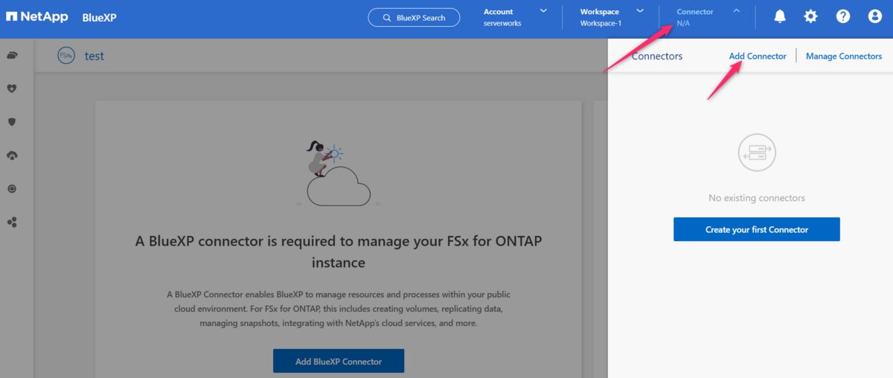The width and height of the screenshot is (893, 378).
Task: Click the empty connectors server icon
Action: [x=757, y=153]
